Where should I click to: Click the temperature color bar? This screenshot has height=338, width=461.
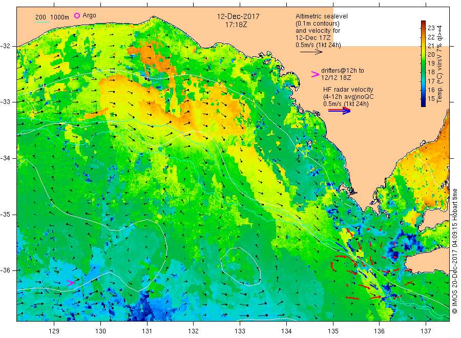[x=424, y=64]
